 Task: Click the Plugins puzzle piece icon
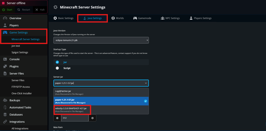click(x=5, y=67)
